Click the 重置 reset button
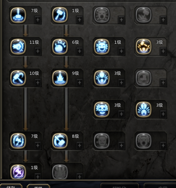Screen dimensions: 176x188 click(38, 186)
